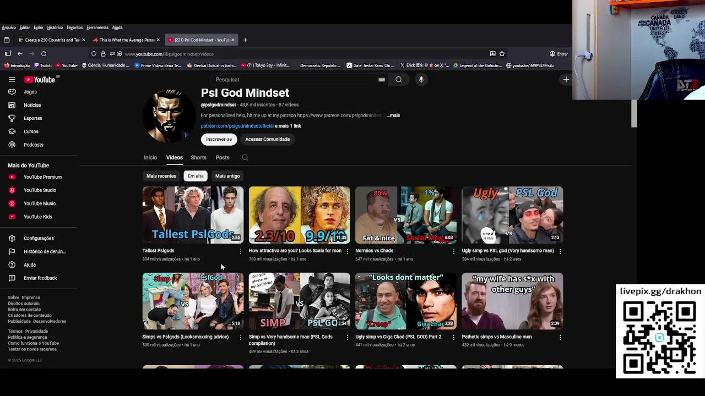Open the browser tab overview icon
Screen dimensions: 705x396
7,40
